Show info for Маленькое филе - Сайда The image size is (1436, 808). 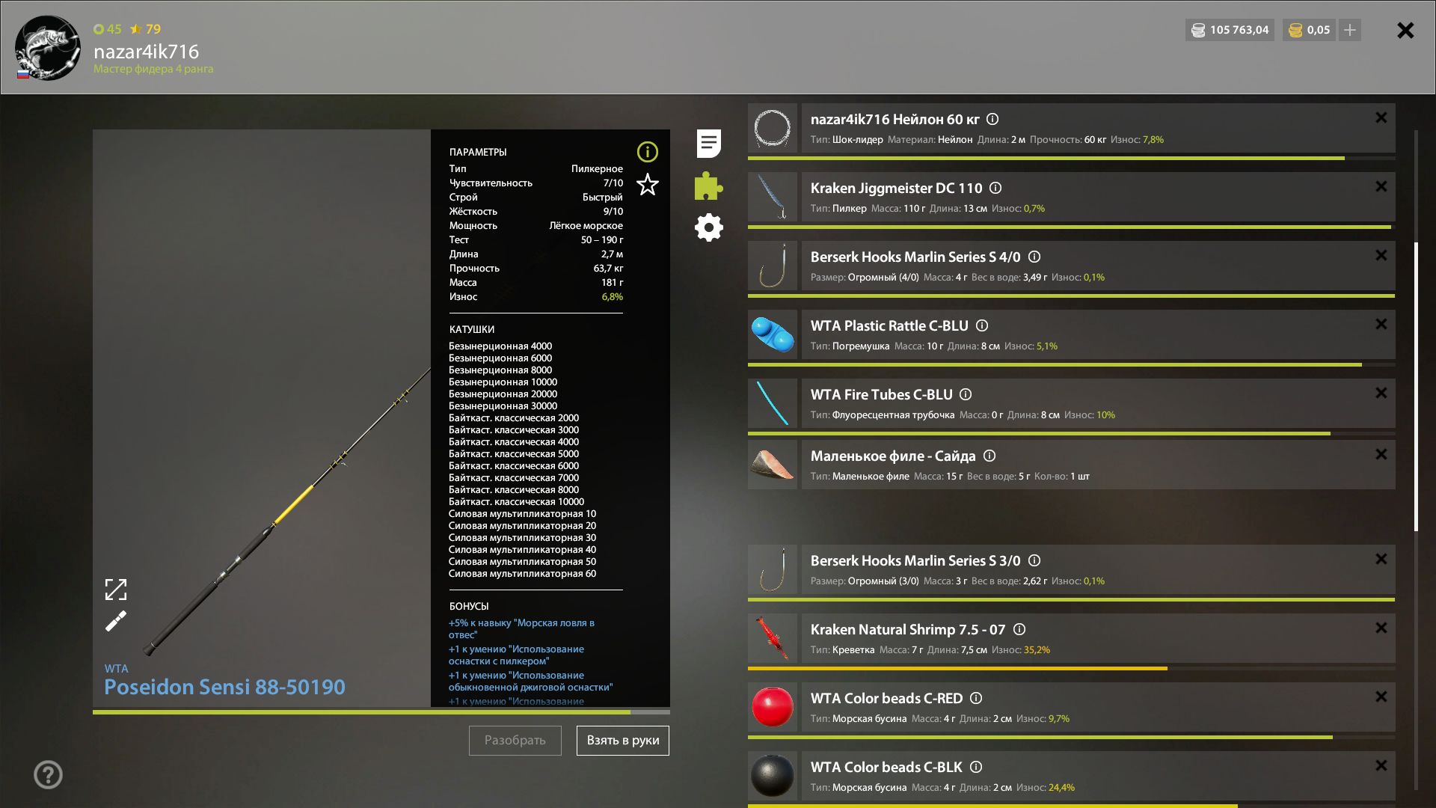pyautogui.click(x=989, y=456)
